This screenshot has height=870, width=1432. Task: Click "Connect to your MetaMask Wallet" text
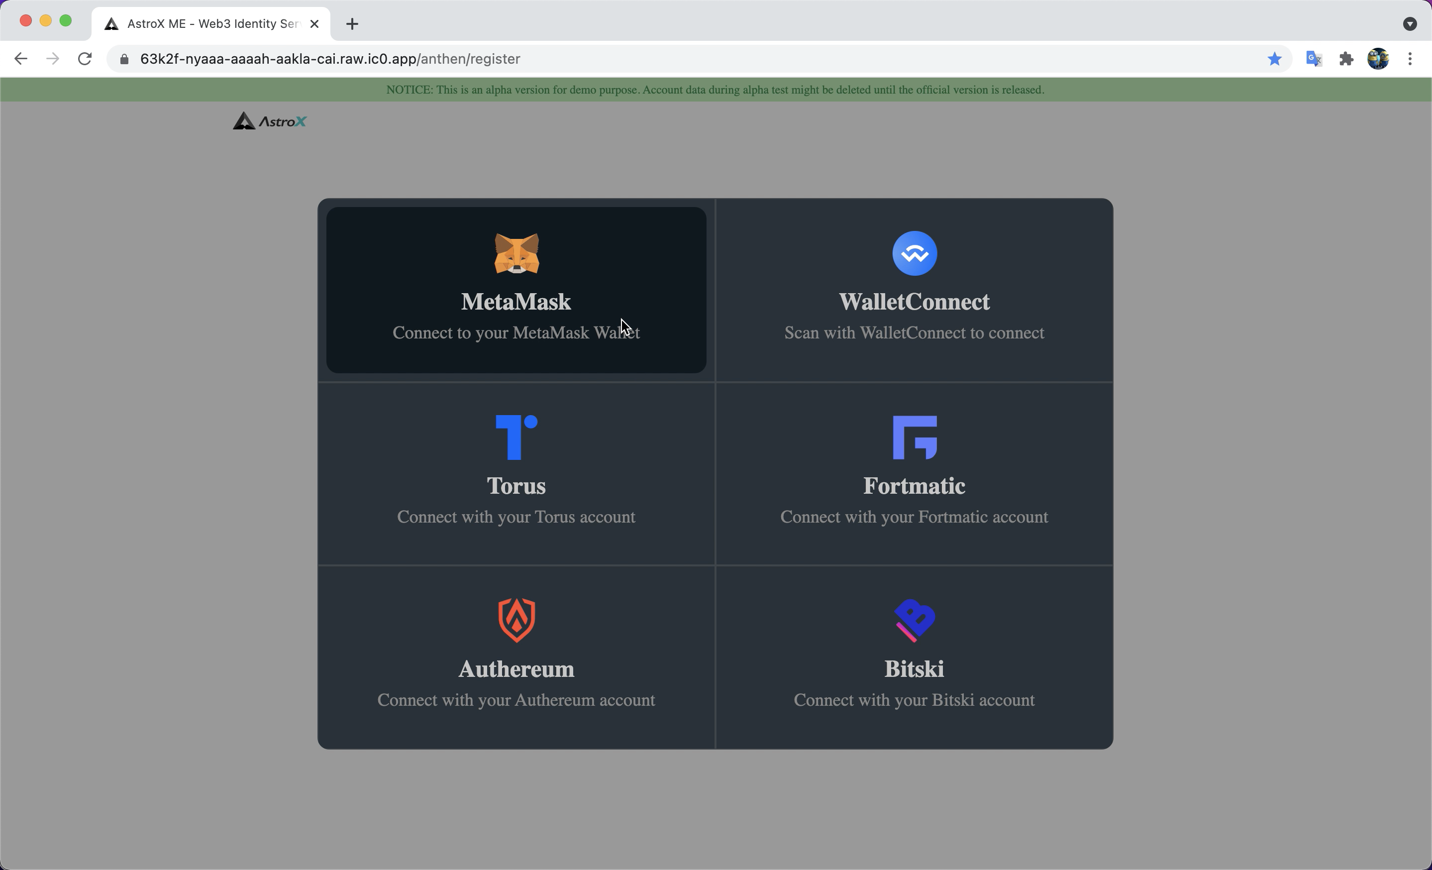pyautogui.click(x=516, y=332)
